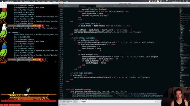Toggle highlight matches option
The height and width of the screenshot is (106, 190).
click(x=78, y=102)
